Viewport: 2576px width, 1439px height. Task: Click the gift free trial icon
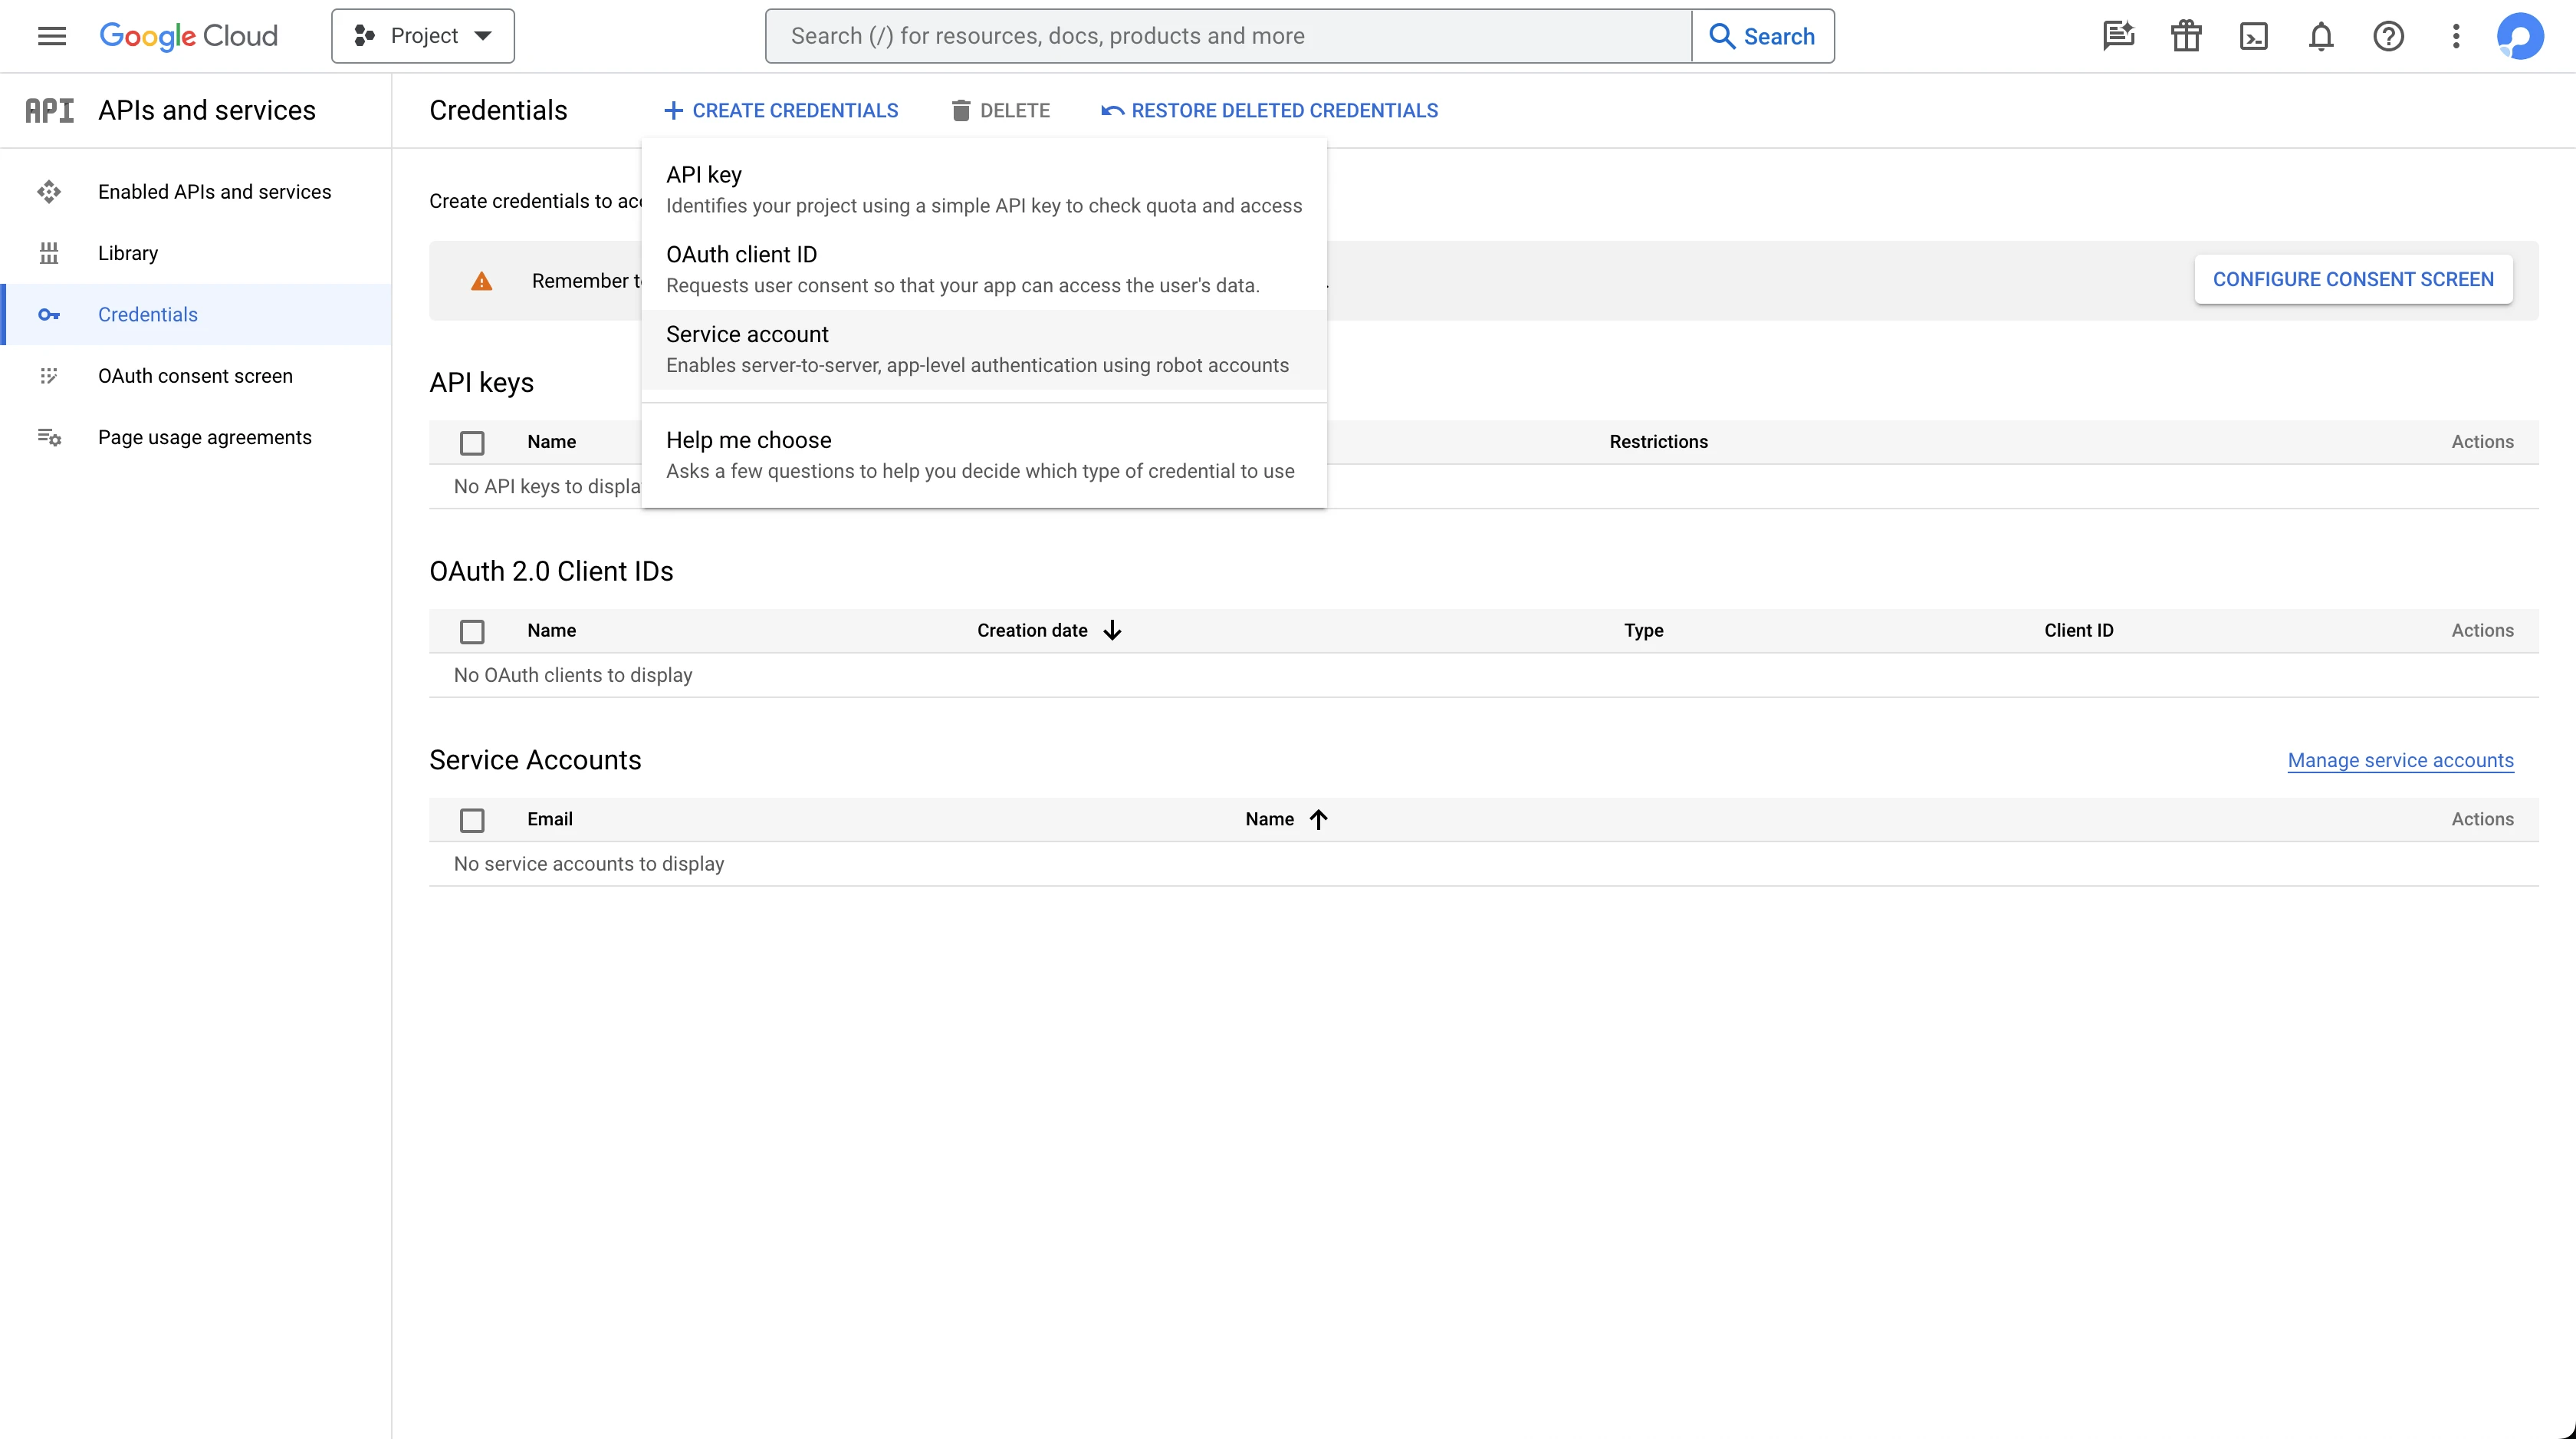tap(2186, 36)
